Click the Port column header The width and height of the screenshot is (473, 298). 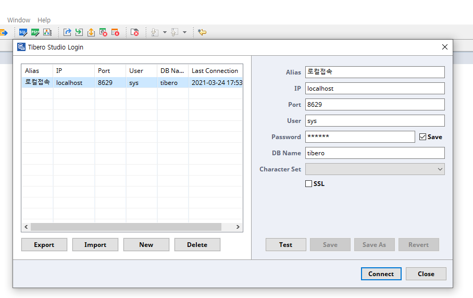point(110,70)
